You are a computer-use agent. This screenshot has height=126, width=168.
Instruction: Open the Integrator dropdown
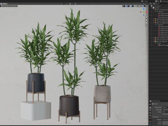pos(165,120)
